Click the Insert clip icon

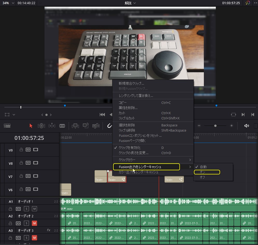pyautogui.click(x=75, y=126)
